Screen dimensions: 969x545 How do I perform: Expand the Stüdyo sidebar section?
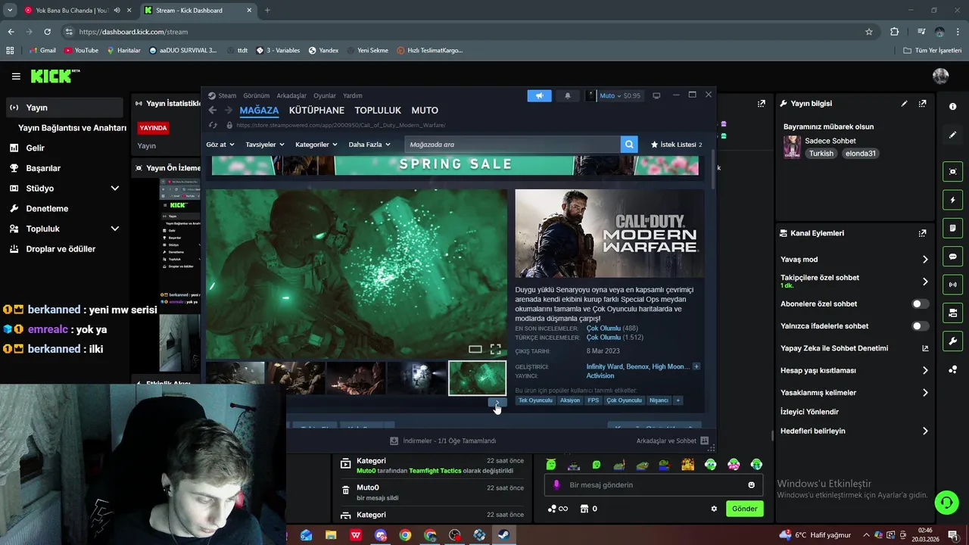pyautogui.click(x=115, y=188)
